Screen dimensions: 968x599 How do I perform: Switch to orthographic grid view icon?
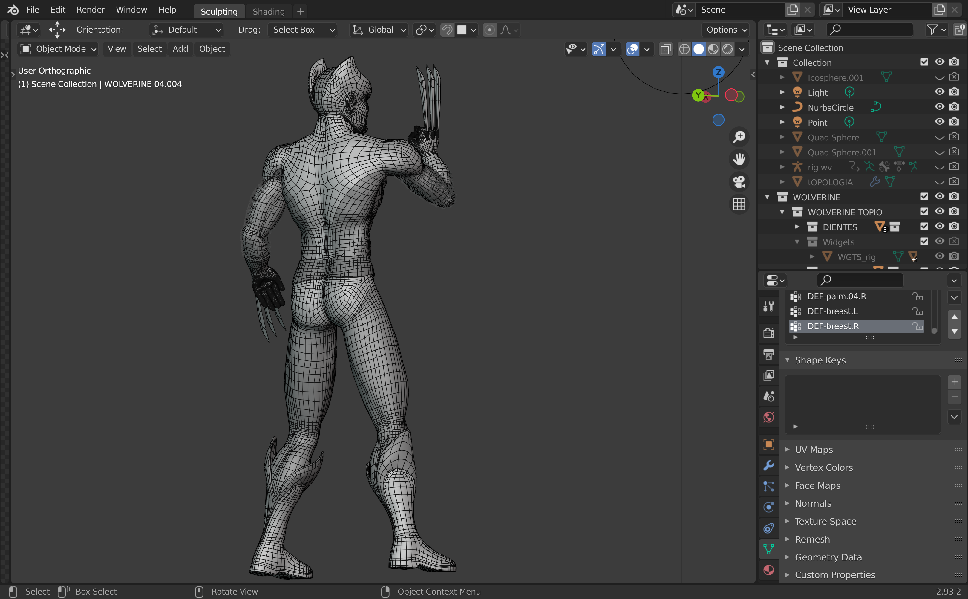[739, 204]
